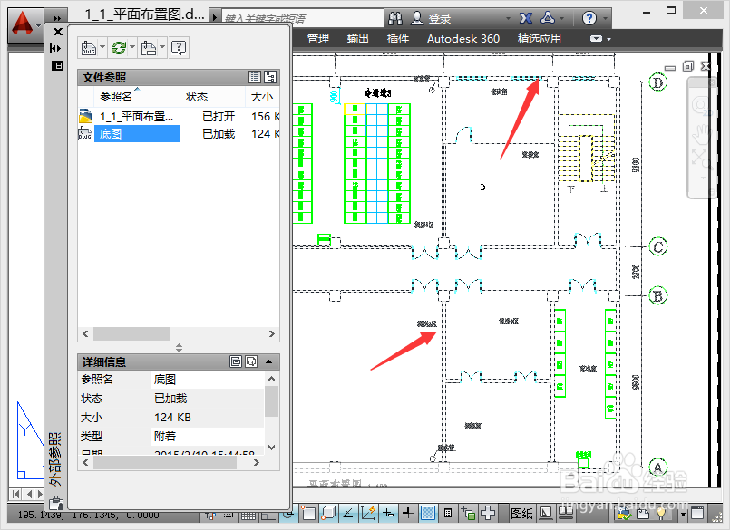The width and height of the screenshot is (730, 530).
Task: Switch File References to list view
Action: (x=255, y=77)
